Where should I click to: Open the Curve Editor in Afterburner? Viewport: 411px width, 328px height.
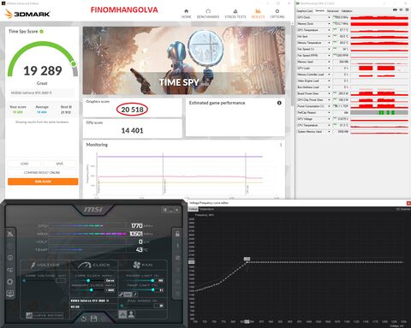coord(45,315)
